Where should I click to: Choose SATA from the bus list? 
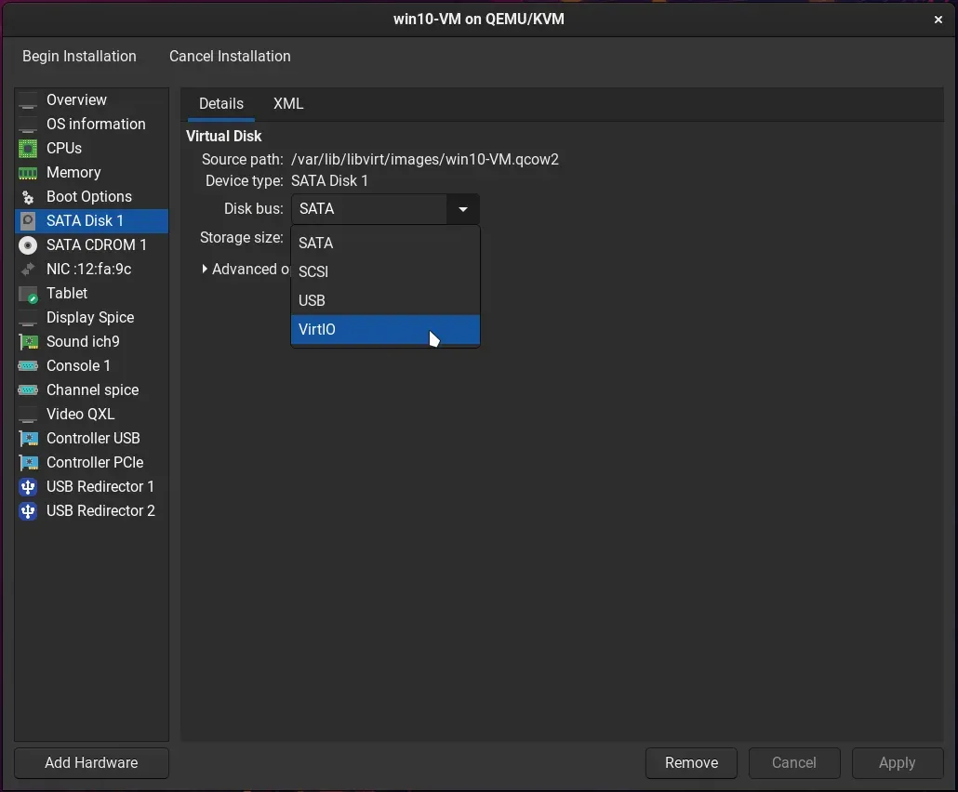[x=385, y=243]
